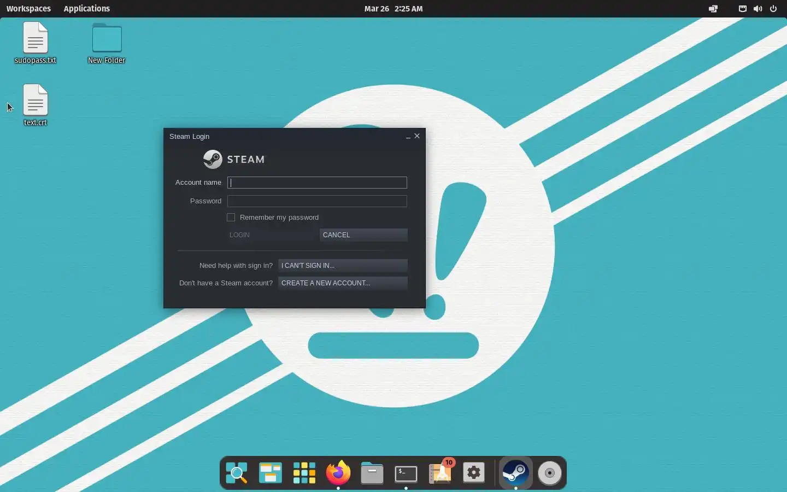Screen dimensions: 787x492
Task: Open the applications grid dock icon
Action: (304, 473)
